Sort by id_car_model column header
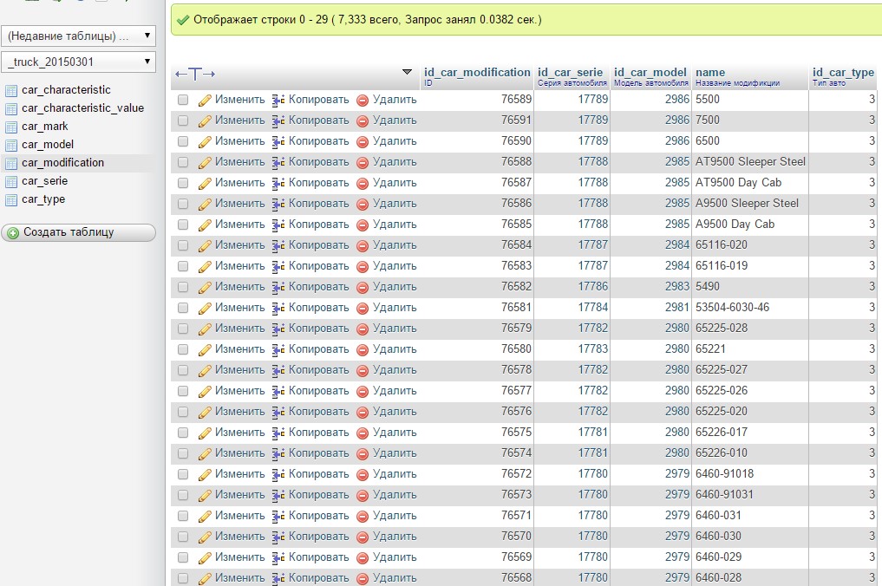882x586 pixels. click(650, 73)
